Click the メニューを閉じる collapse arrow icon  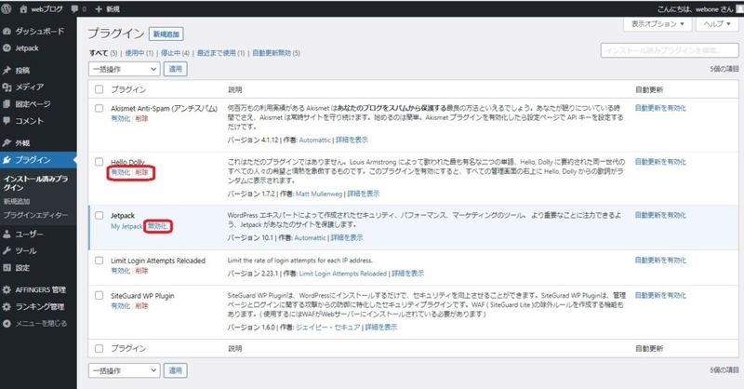pyautogui.click(x=7, y=324)
